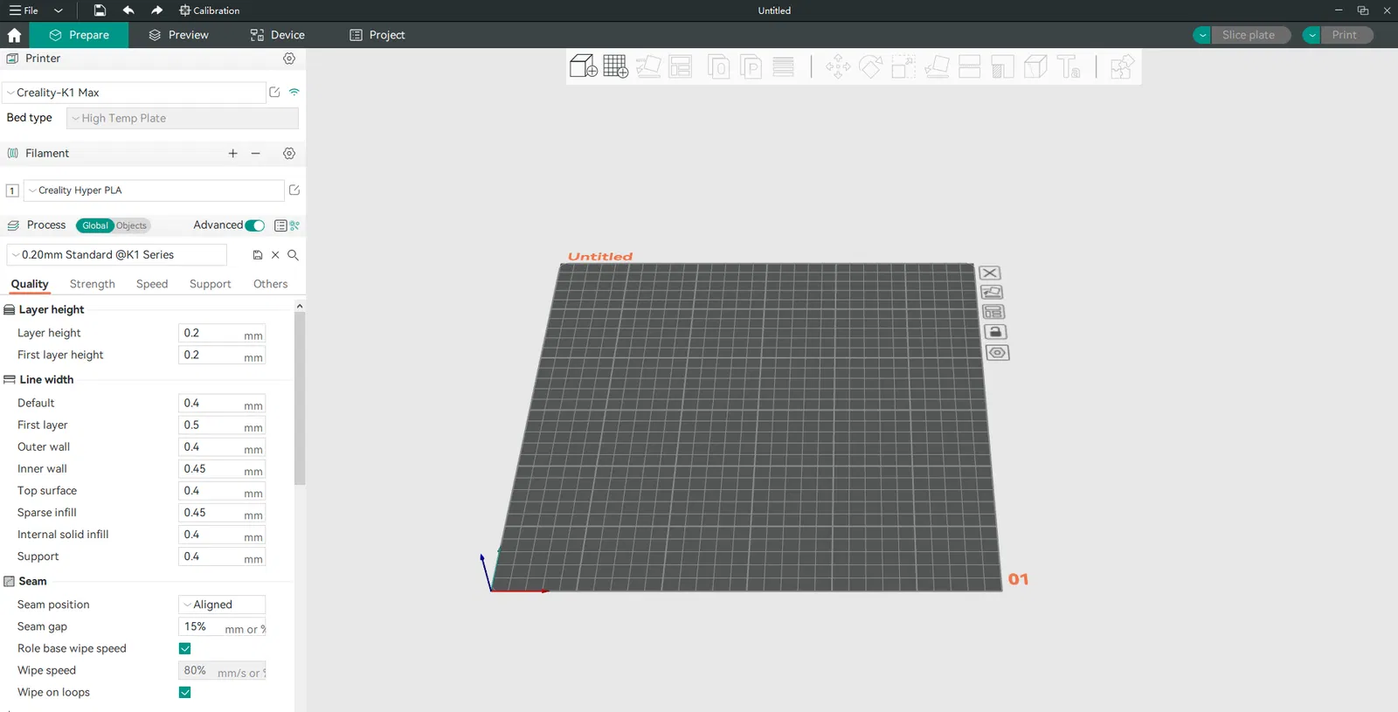This screenshot has width=1398, height=712.
Task: Open the Preview tab
Action: point(178,35)
